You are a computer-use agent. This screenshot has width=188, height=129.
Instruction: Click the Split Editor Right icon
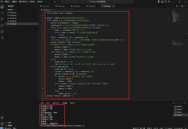(x=182, y=6)
